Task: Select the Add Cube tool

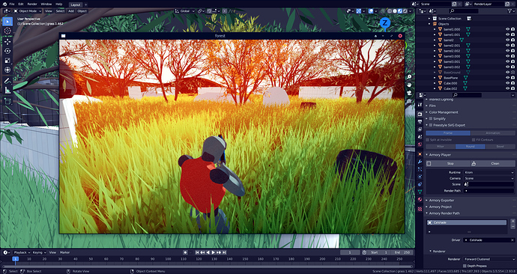Action: [x=7, y=101]
